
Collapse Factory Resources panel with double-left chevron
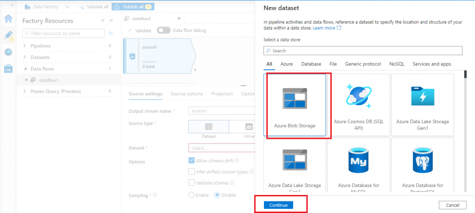click(x=111, y=20)
